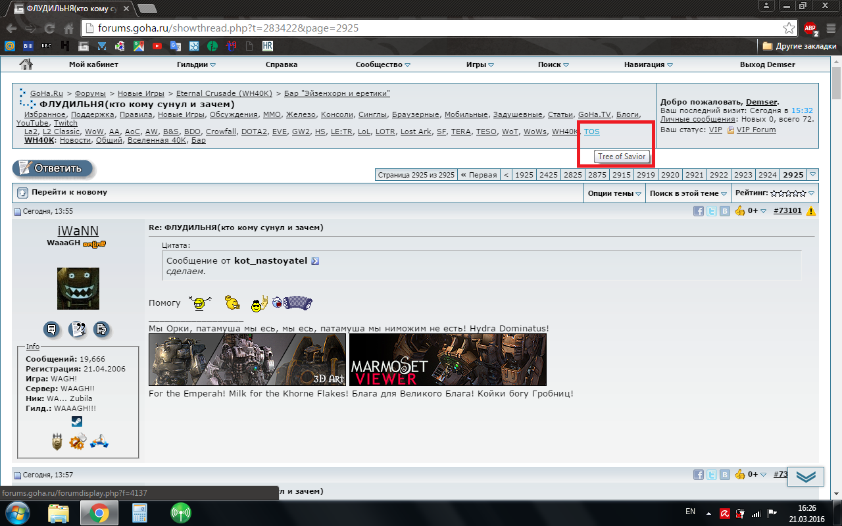Click the « Первая page link
Image resolution: width=842 pixels, height=526 pixels.
pos(478,175)
